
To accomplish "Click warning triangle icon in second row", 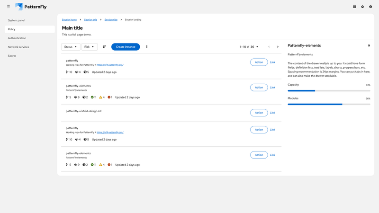I will [x=100, y=98].
